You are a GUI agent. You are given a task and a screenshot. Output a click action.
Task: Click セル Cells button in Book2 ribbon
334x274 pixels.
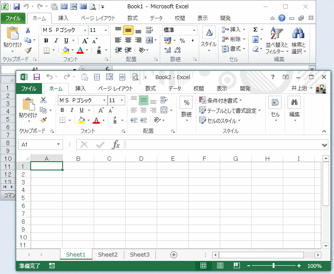[x=275, y=109]
